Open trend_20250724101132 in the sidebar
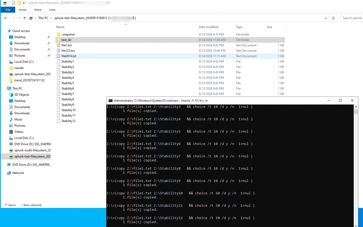Screen dimensions: 363x227 point(29,80)
